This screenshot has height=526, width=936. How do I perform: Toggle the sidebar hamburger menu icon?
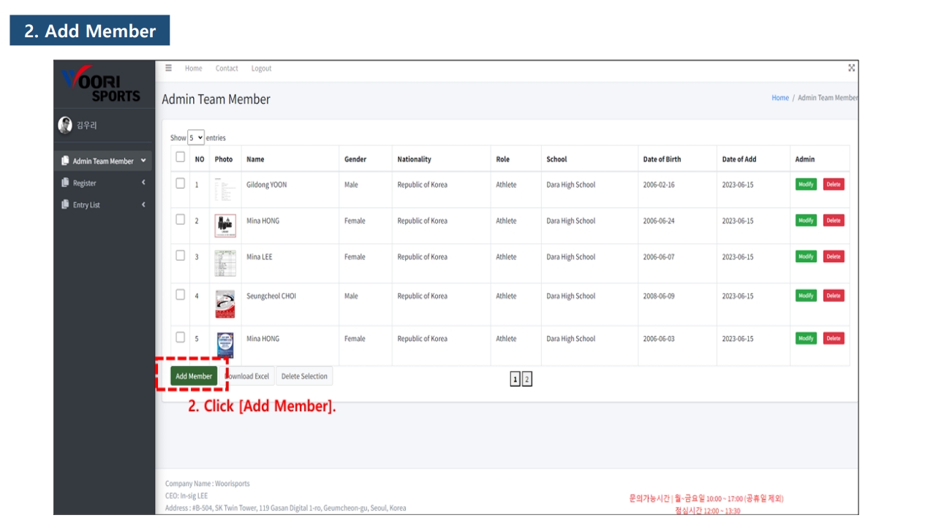point(168,68)
